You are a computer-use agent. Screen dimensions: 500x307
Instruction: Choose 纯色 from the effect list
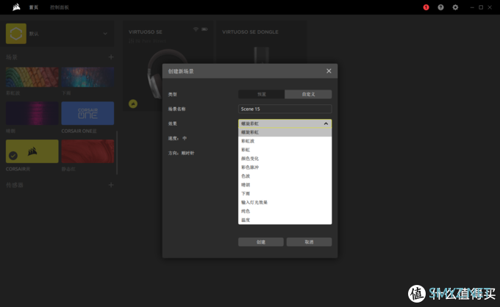[x=285, y=211]
